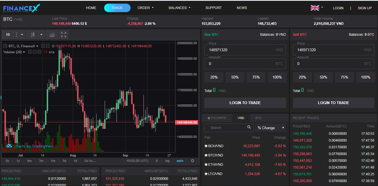
Task: Select 75% in the Buy BTC panel
Action: click(x=256, y=77)
